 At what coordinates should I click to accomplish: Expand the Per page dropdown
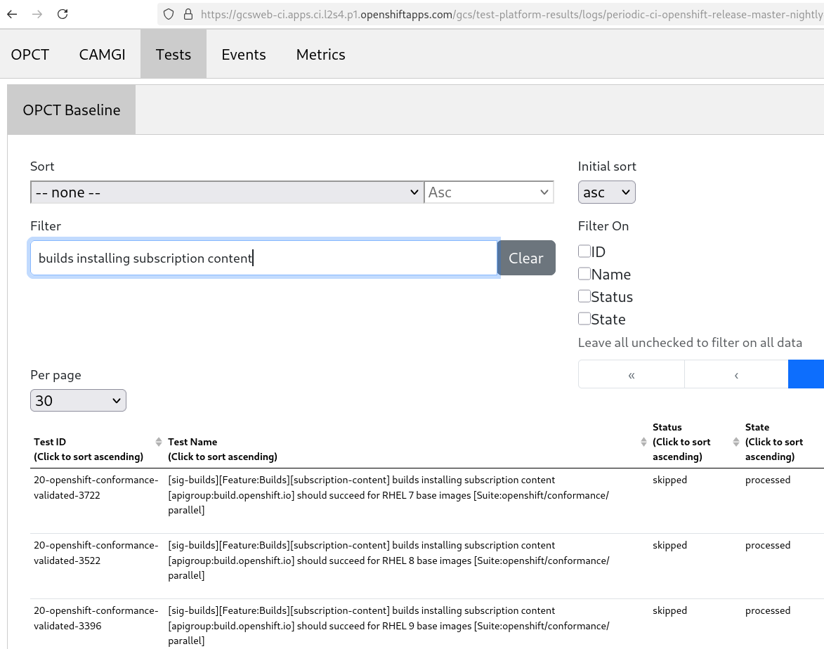78,400
